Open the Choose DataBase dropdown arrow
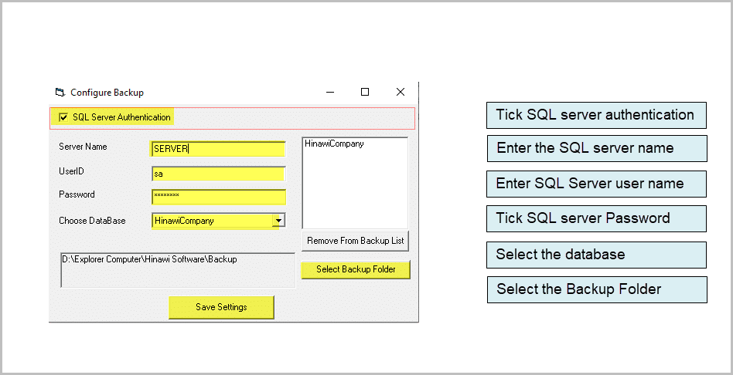733x375 pixels. point(278,221)
